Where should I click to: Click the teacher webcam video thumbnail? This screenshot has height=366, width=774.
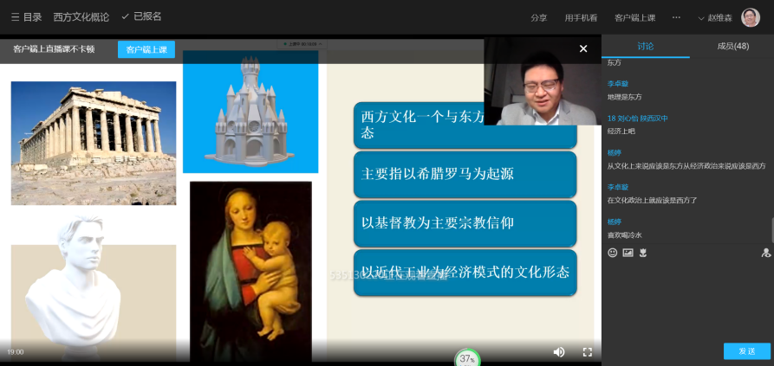click(x=542, y=81)
